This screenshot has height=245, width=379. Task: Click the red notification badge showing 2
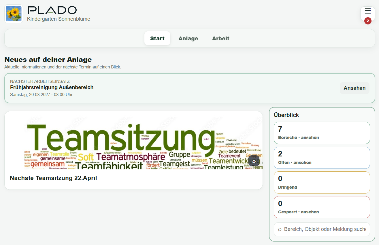[x=368, y=21]
